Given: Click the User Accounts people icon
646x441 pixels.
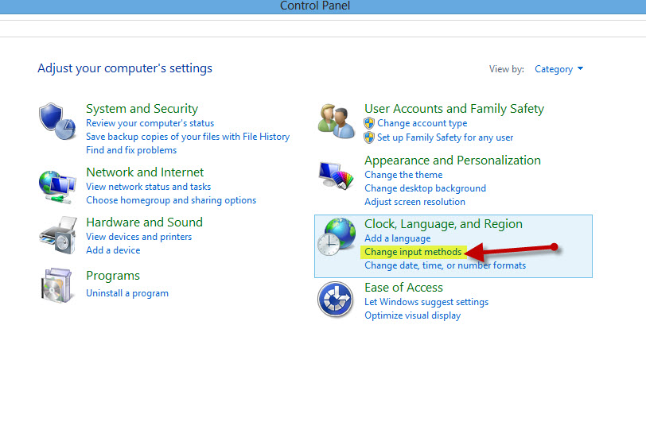Looking at the screenshot, I should point(337,121).
